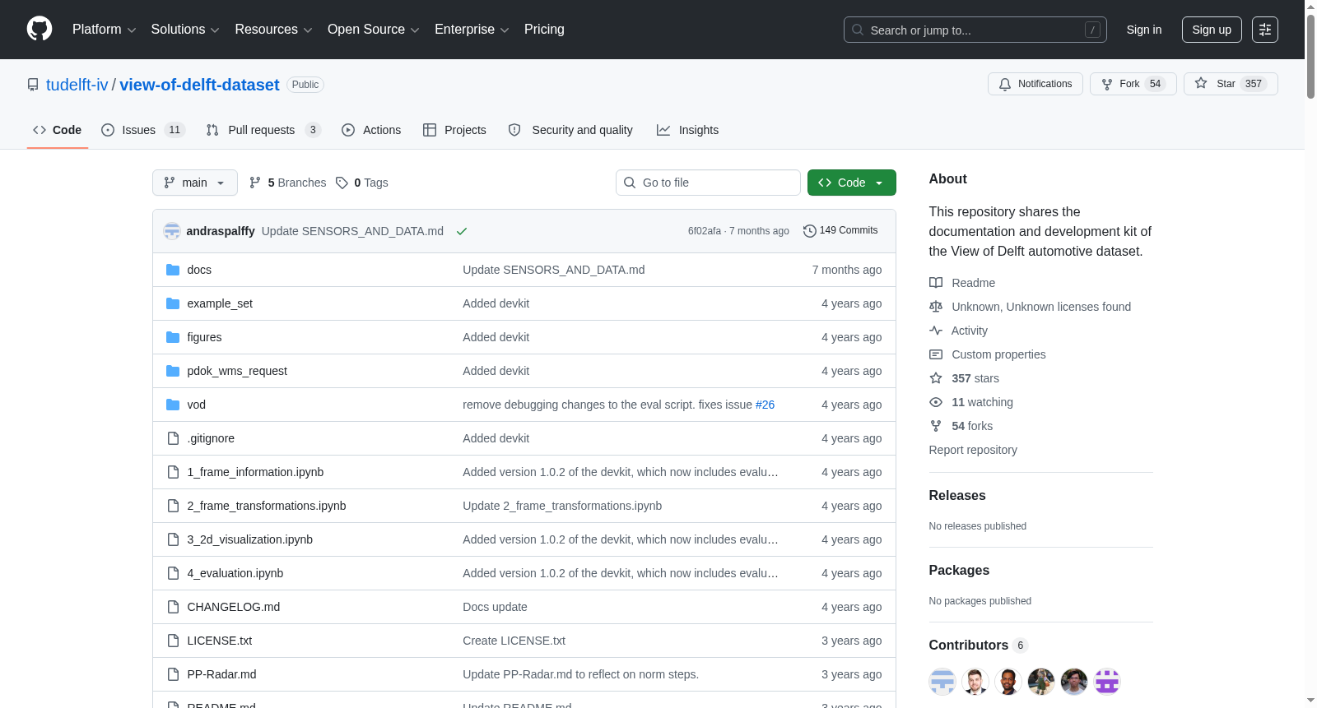The height and width of the screenshot is (708, 1317).
Task: Open andraspalffy's avatar next to latest commit
Action: 172,231
